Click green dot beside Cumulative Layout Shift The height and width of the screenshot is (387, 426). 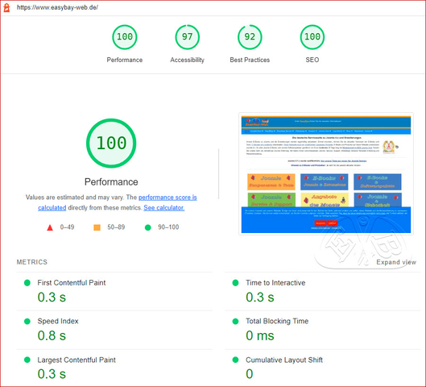click(x=236, y=360)
